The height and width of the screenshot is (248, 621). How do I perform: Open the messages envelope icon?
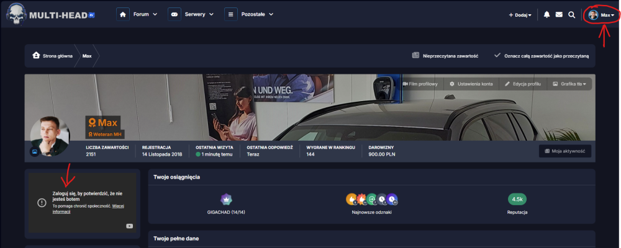(559, 14)
